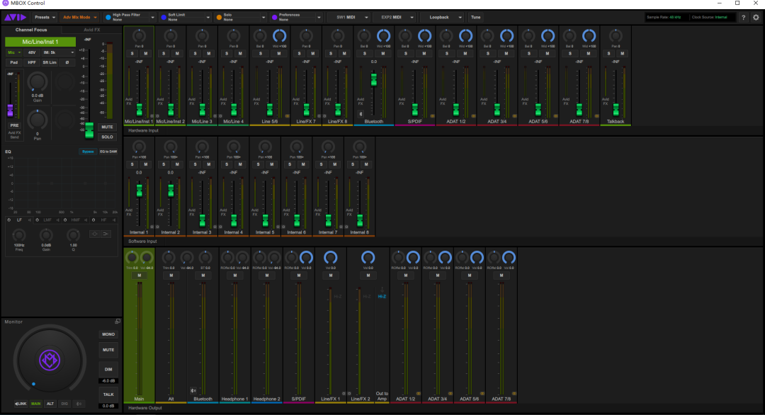Open settings gear in top bar
Viewport: 765px width, 415px height.
point(756,18)
